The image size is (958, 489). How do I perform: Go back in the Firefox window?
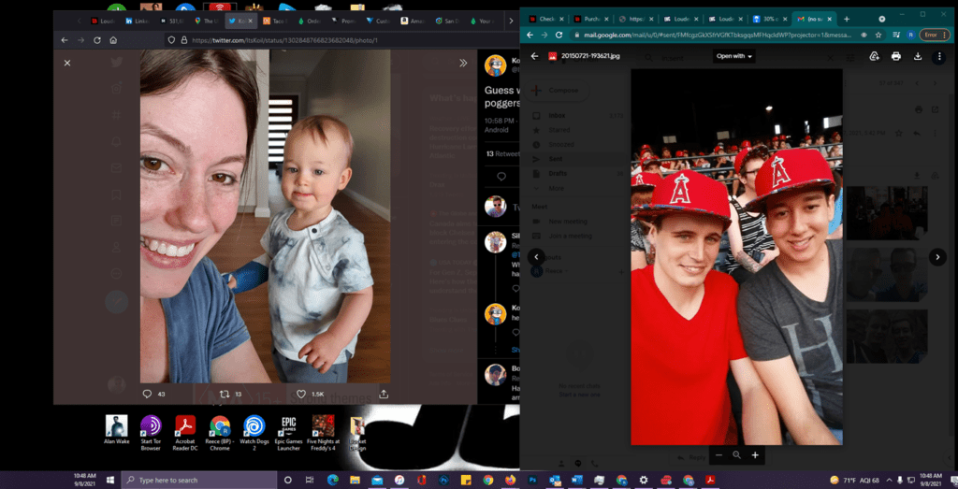[65, 40]
